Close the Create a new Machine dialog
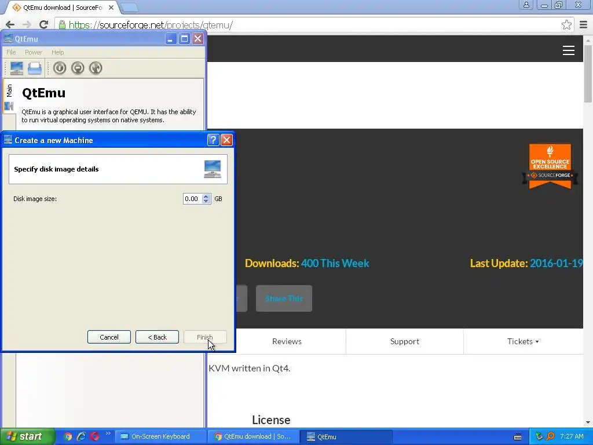 226,140
